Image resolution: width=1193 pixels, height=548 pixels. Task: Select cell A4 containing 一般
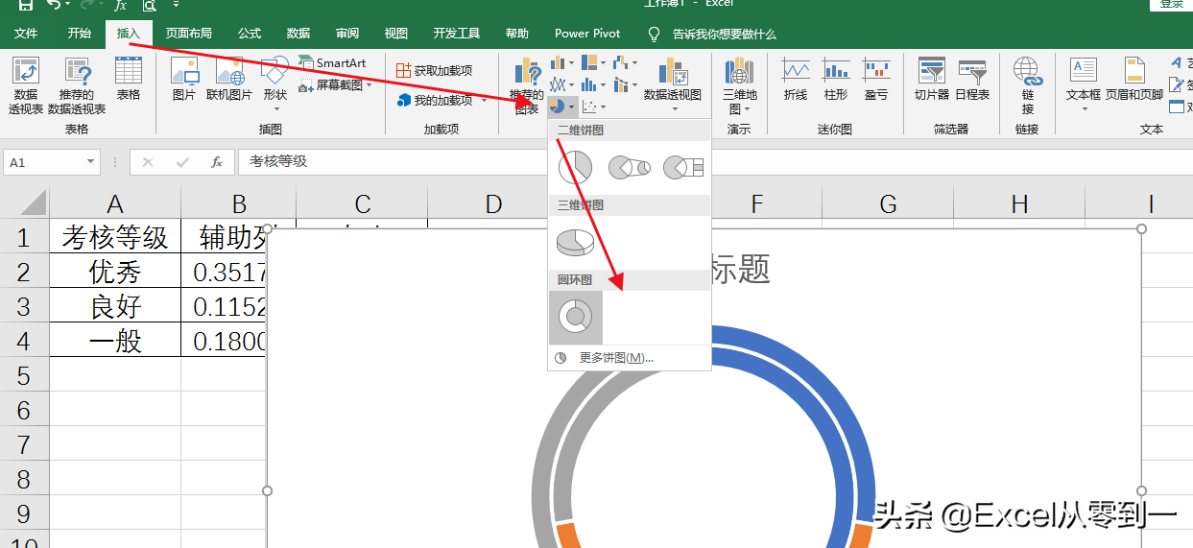tap(115, 340)
